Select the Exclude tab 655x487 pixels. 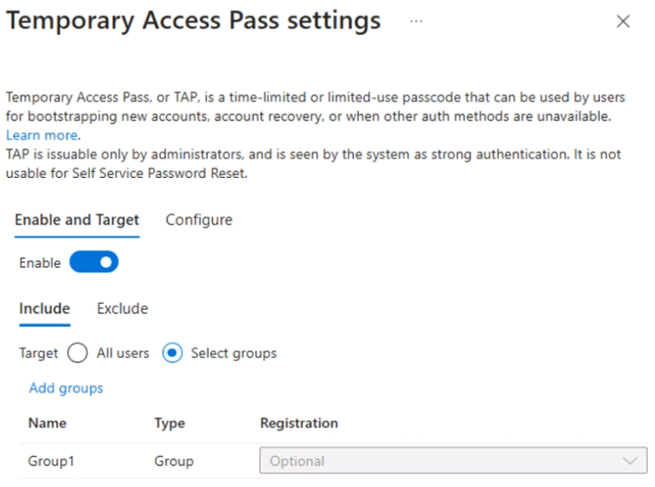(123, 309)
